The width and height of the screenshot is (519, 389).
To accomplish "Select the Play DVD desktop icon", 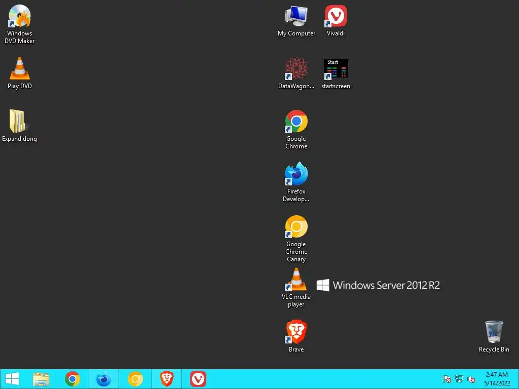I will 20,73.
